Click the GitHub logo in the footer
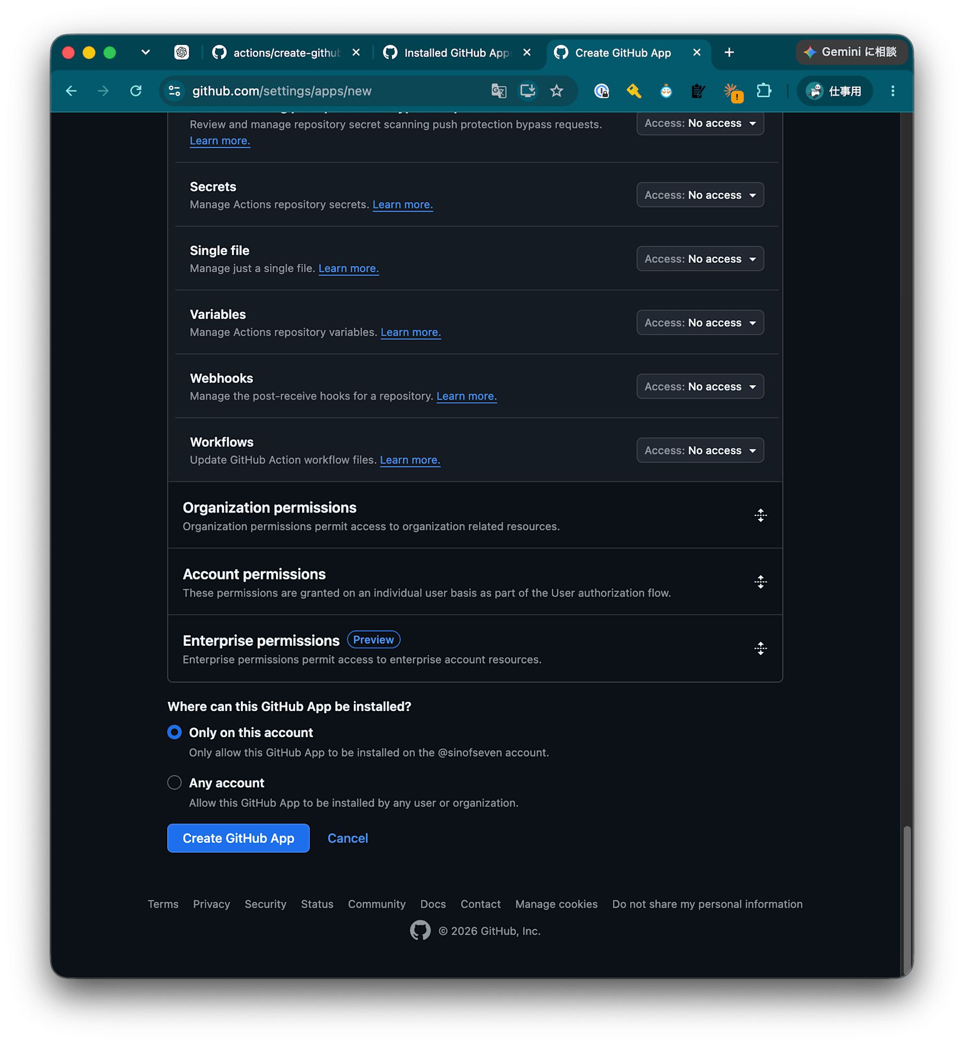The height and width of the screenshot is (1045, 964). click(x=420, y=931)
